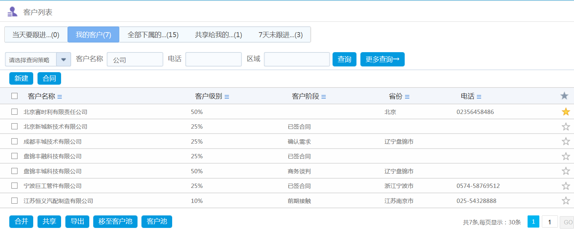Image resolution: width=574 pixels, height=239 pixels.
Task: Open 客户级别 column menu icon
Action: pyautogui.click(x=227, y=97)
